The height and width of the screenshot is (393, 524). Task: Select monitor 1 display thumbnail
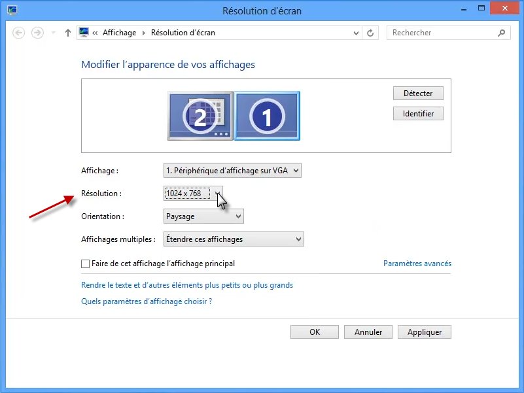point(267,115)
